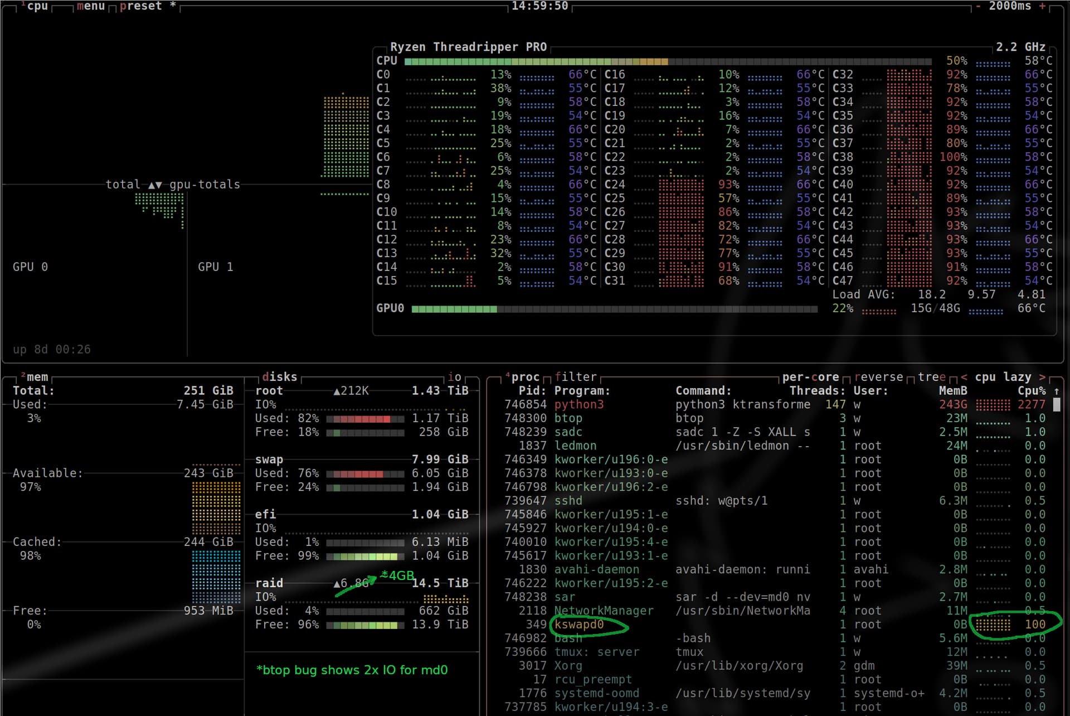Select the python3 process row
Viewport: 1070px width, 716px height.
tap(578, 404)
